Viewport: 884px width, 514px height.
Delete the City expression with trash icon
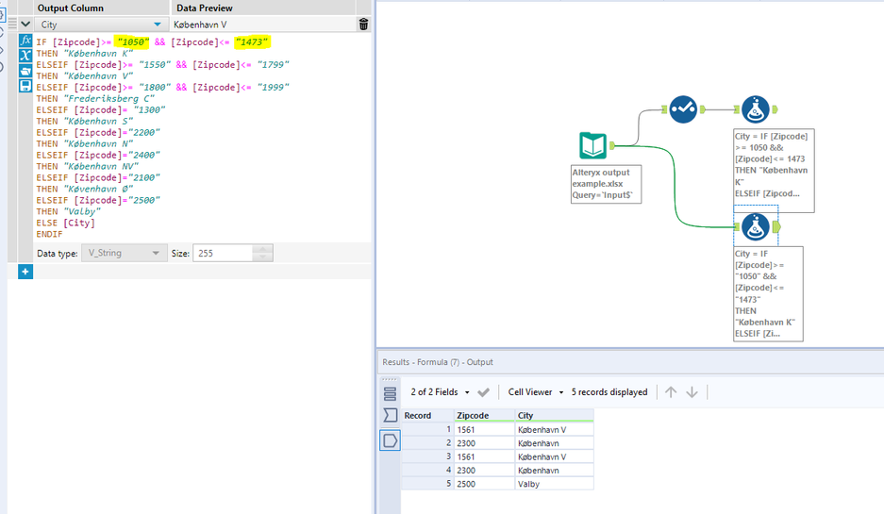coord(363,25)
